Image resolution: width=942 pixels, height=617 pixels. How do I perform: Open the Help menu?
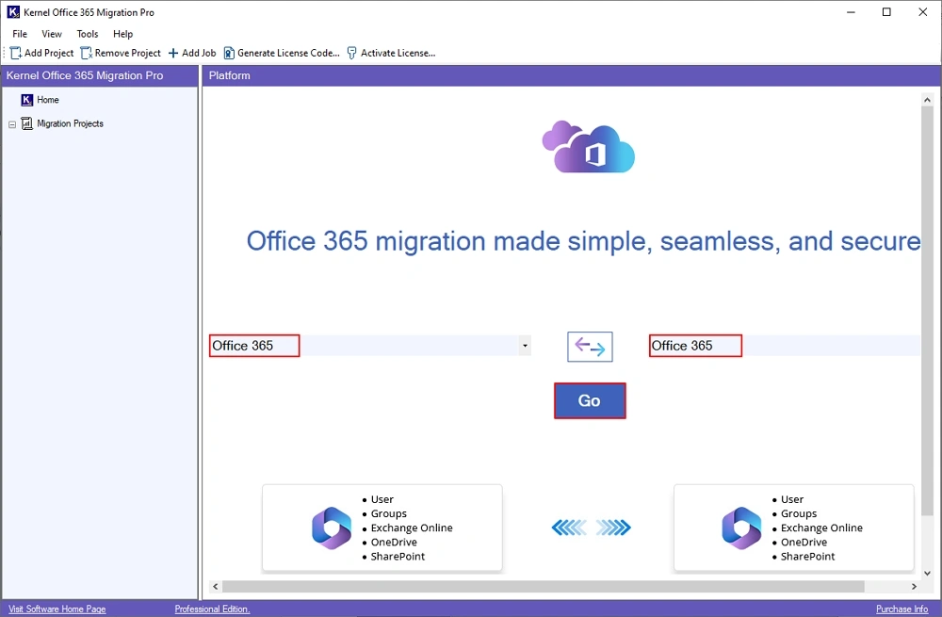click(x=122, y=33)
